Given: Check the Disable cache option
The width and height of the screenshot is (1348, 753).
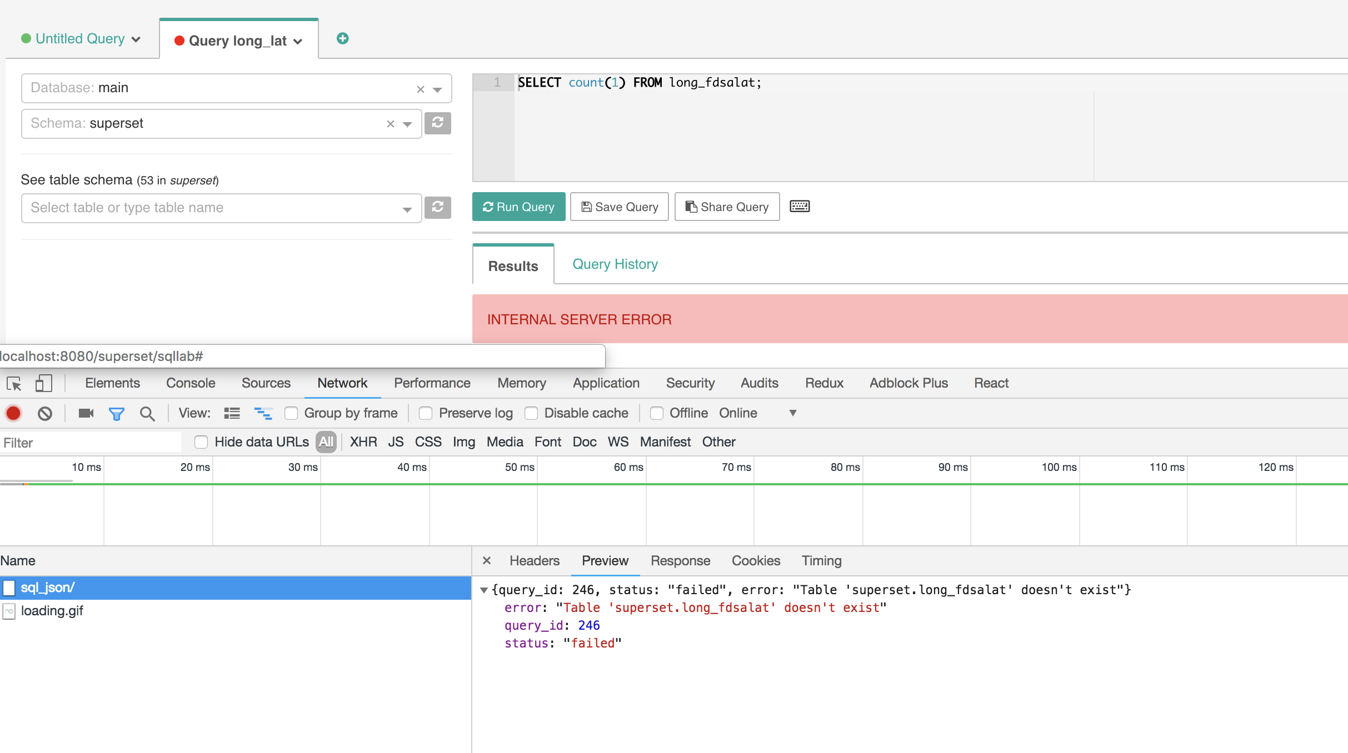Looking at the screenshot, I should (x=531, y=413).
